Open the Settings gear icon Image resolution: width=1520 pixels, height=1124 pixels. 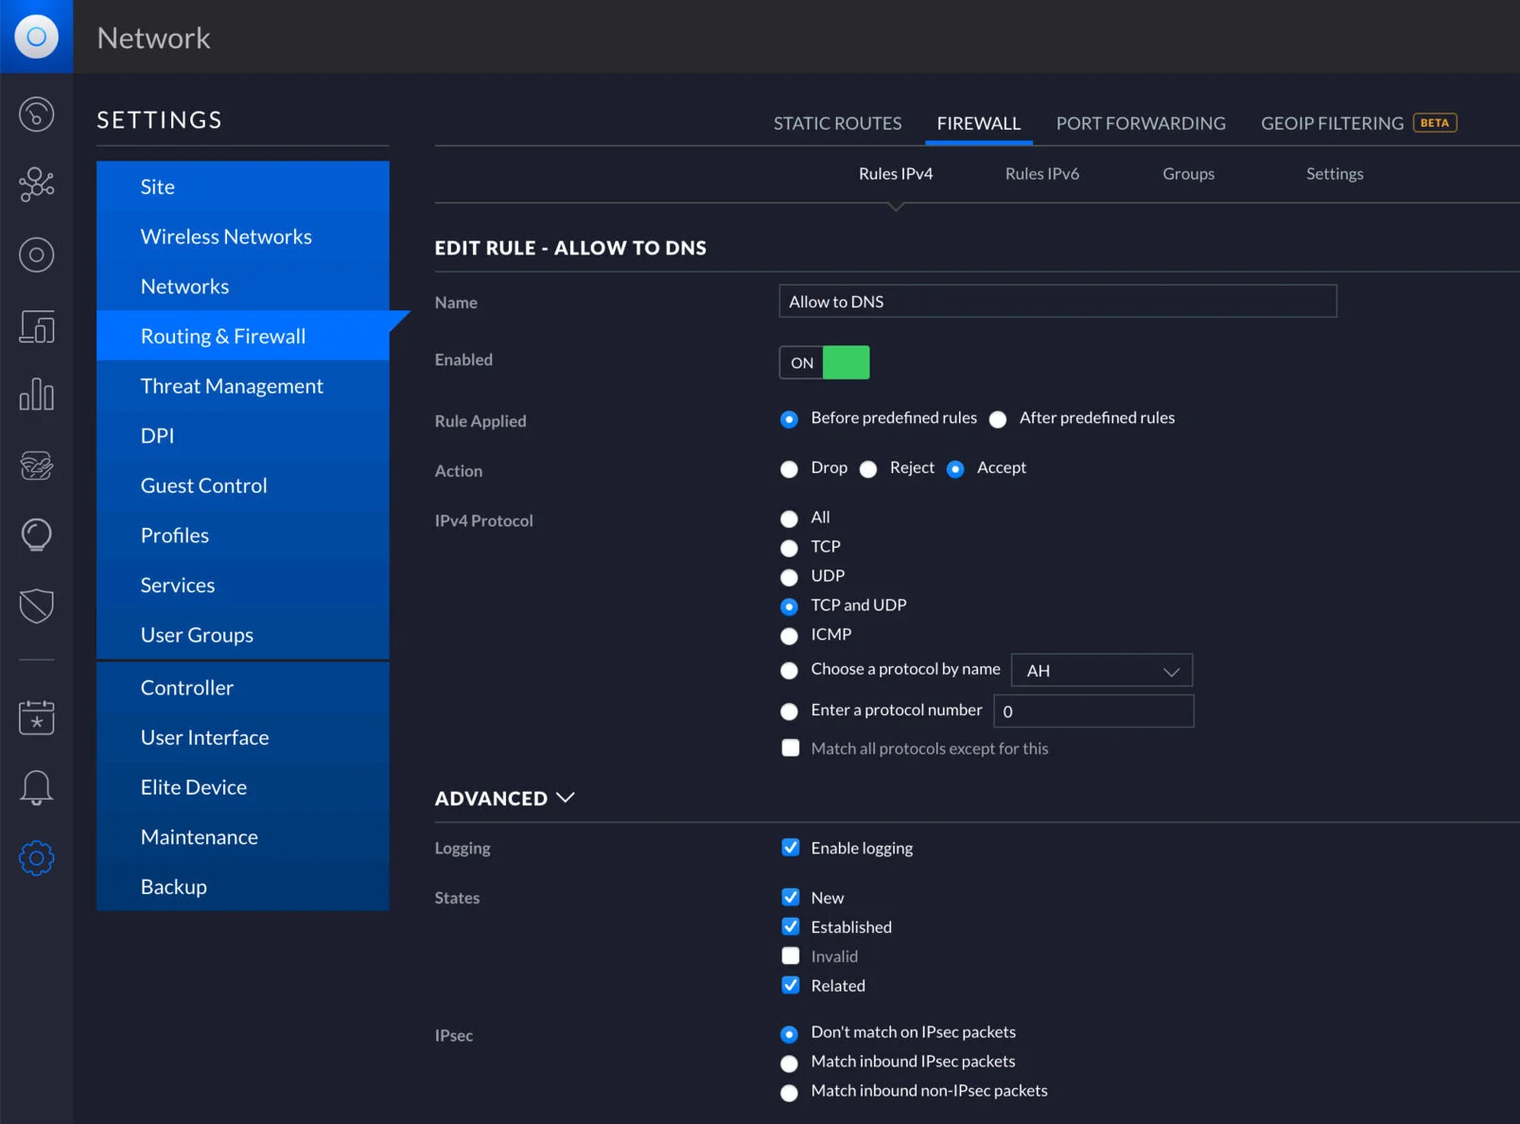37,858
